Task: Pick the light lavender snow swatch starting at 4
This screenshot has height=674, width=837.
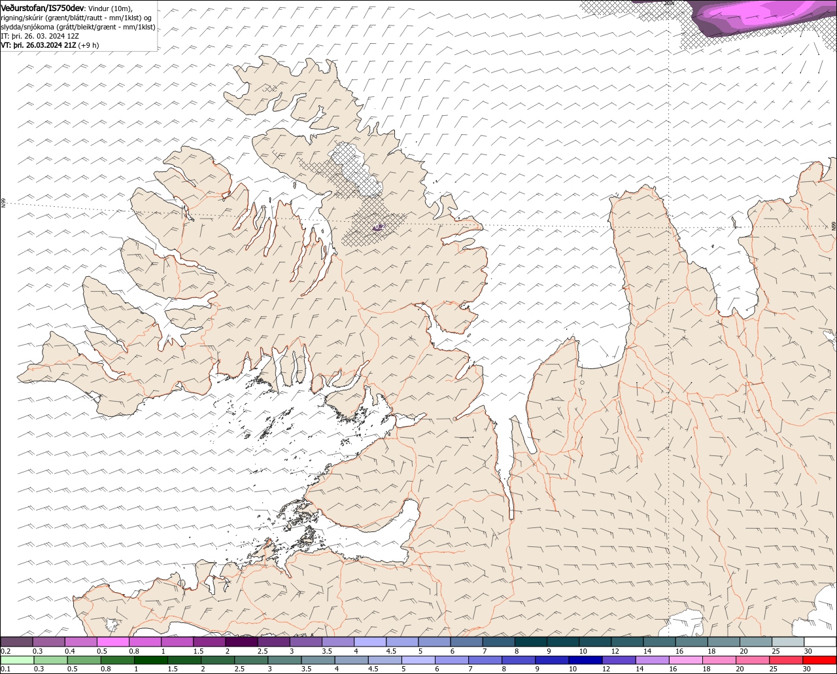Action: [369, 642]
